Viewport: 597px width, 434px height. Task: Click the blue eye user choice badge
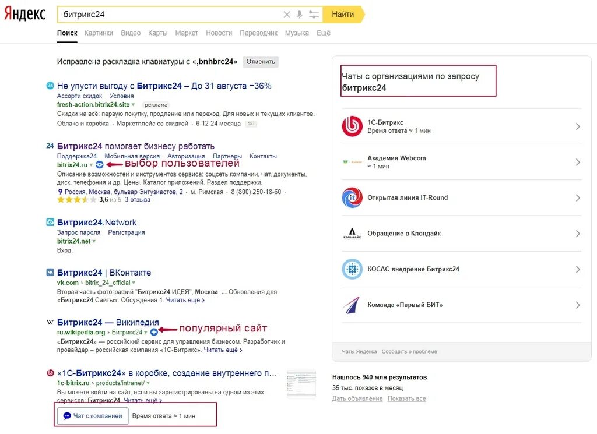[99, 165]
